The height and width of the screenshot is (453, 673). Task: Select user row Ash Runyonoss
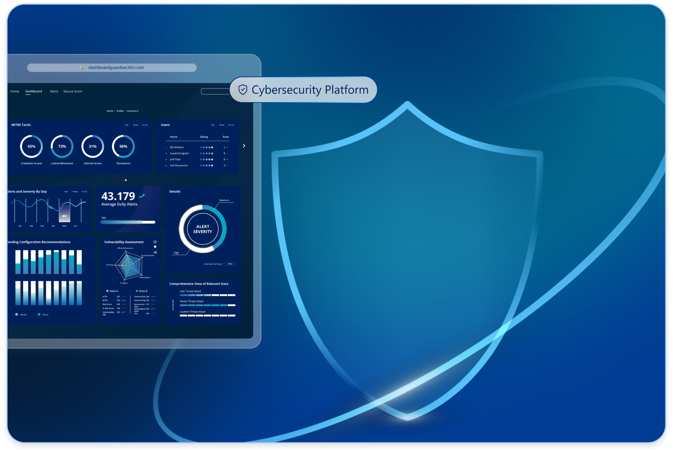(x=197, y=165)
